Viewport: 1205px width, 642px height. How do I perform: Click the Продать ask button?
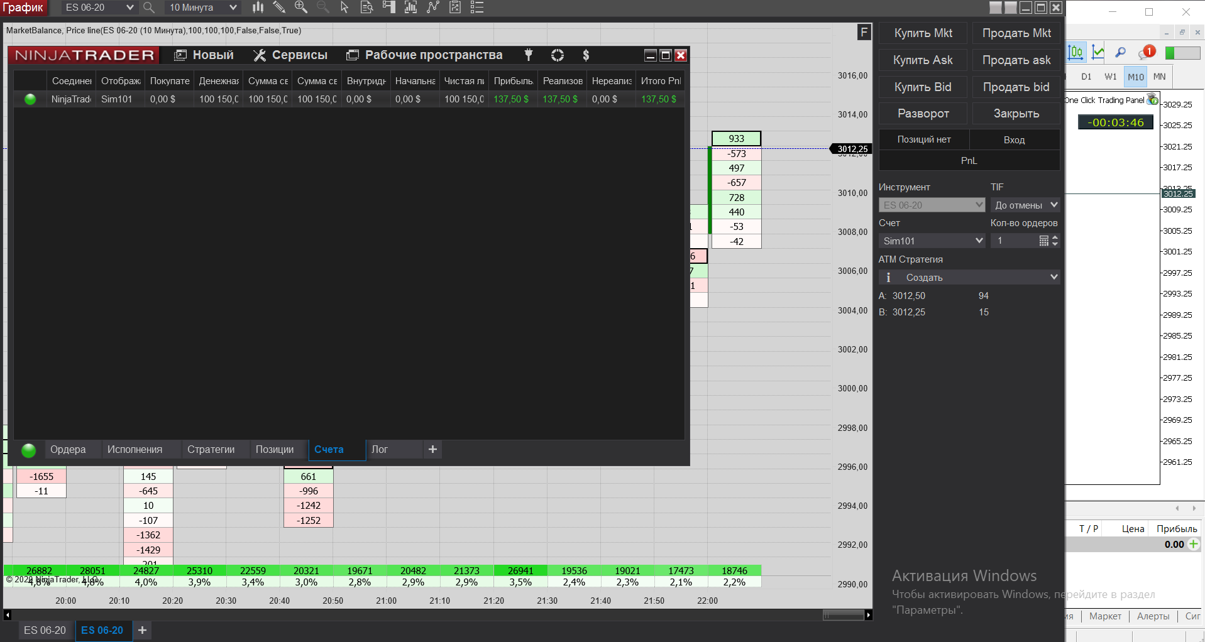point(1016,60)
